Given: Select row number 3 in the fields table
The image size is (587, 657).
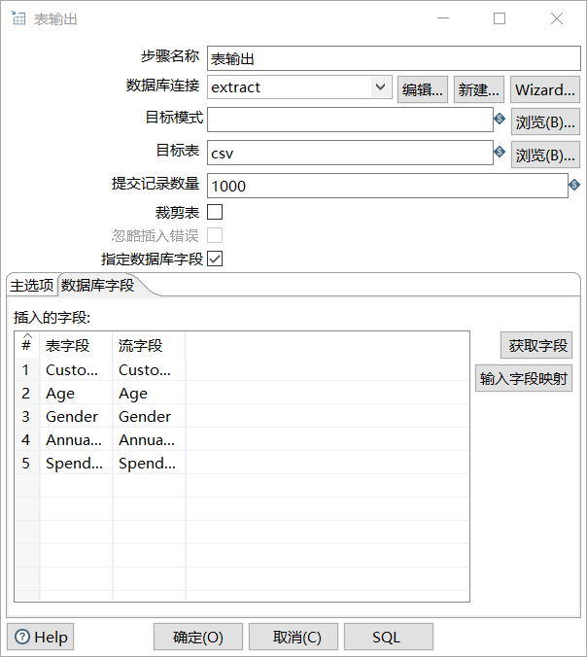Looking at the screenshot, I should (26, 417).
